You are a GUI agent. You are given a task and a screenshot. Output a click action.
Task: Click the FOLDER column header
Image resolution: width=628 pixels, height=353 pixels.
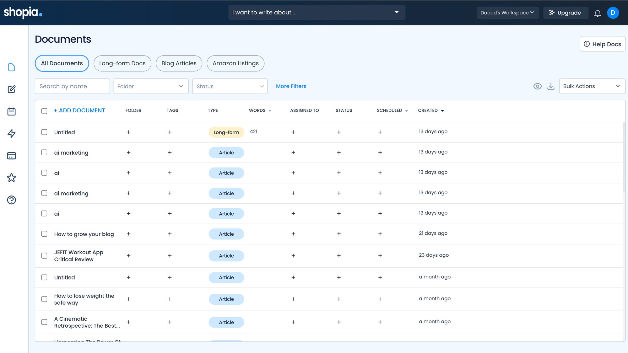(133, 110)
